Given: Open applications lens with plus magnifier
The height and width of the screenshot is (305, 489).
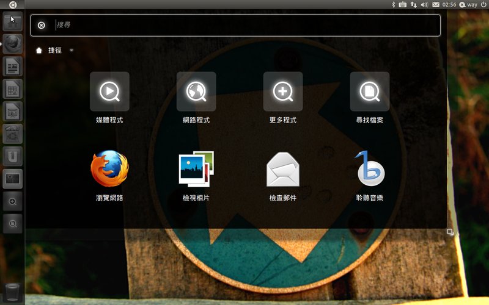Looking at the screenshot, I should pyautogui.click(x=12, y=201).
